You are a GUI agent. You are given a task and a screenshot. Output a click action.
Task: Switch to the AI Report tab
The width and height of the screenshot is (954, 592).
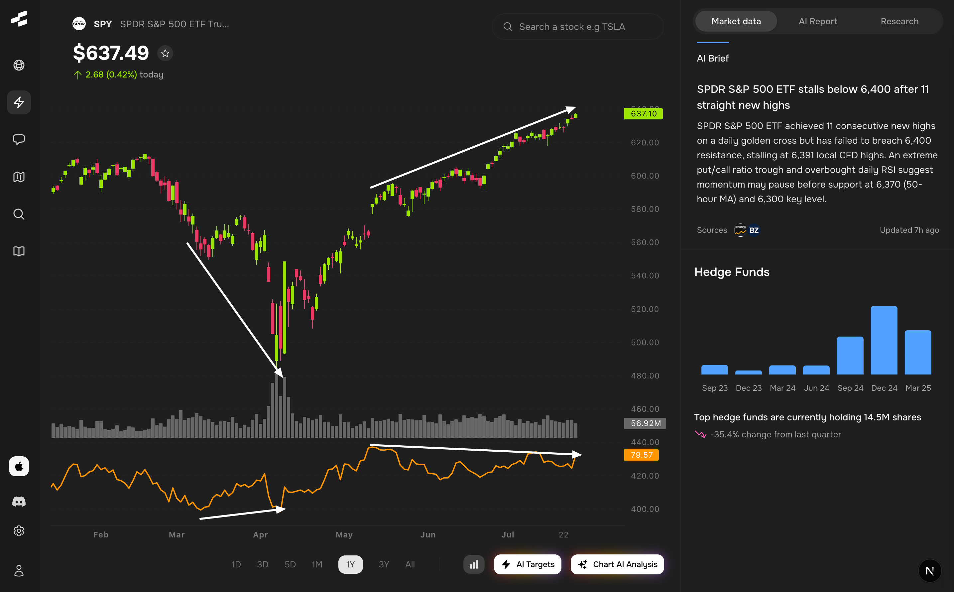point(817,22)
